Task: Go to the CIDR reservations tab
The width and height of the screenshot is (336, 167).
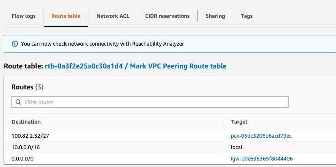Action: tap(167, 16)
